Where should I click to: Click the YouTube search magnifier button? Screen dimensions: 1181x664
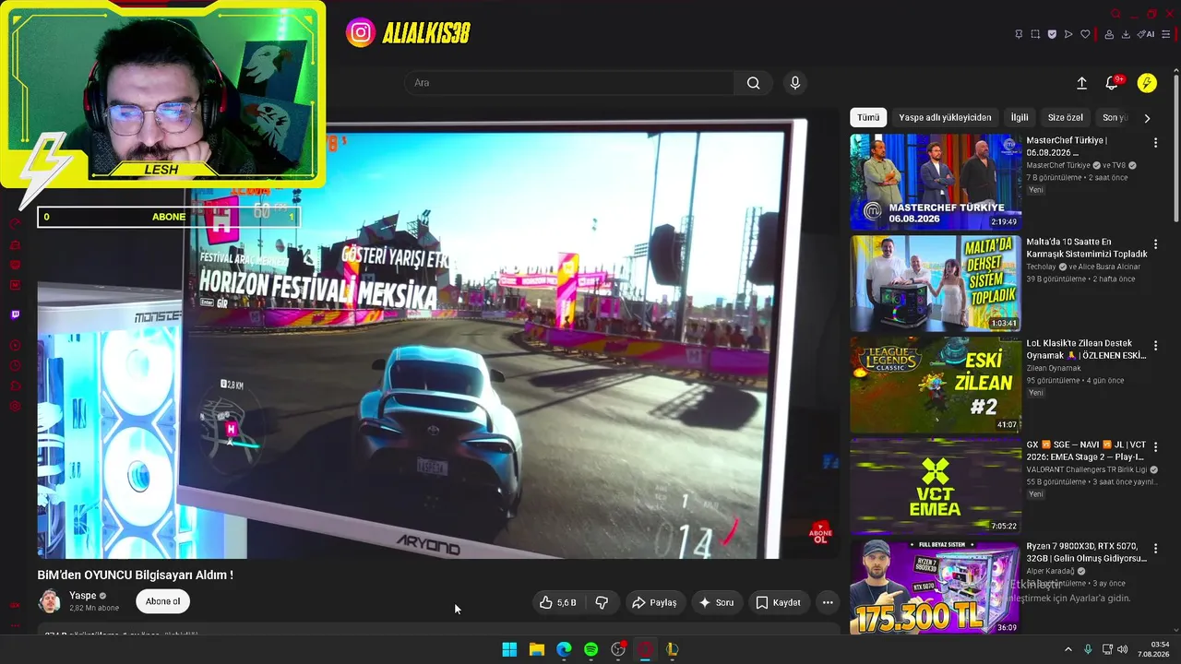[x=754, y=83]
